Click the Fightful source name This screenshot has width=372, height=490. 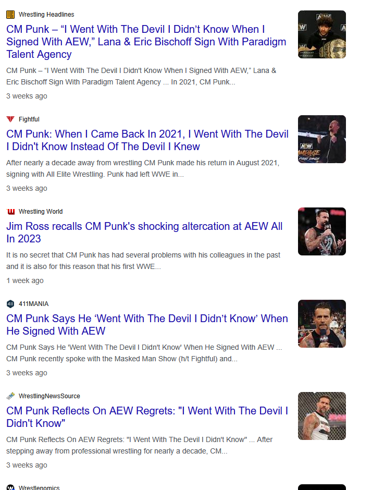pyautogui.click(x=29, y=119)
